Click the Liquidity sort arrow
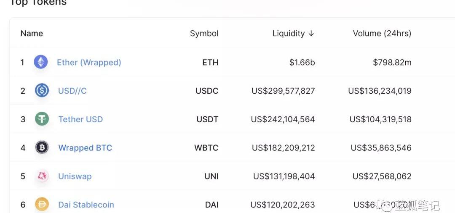Viewport: 455px width, 213px height. (x=311, y=34)
